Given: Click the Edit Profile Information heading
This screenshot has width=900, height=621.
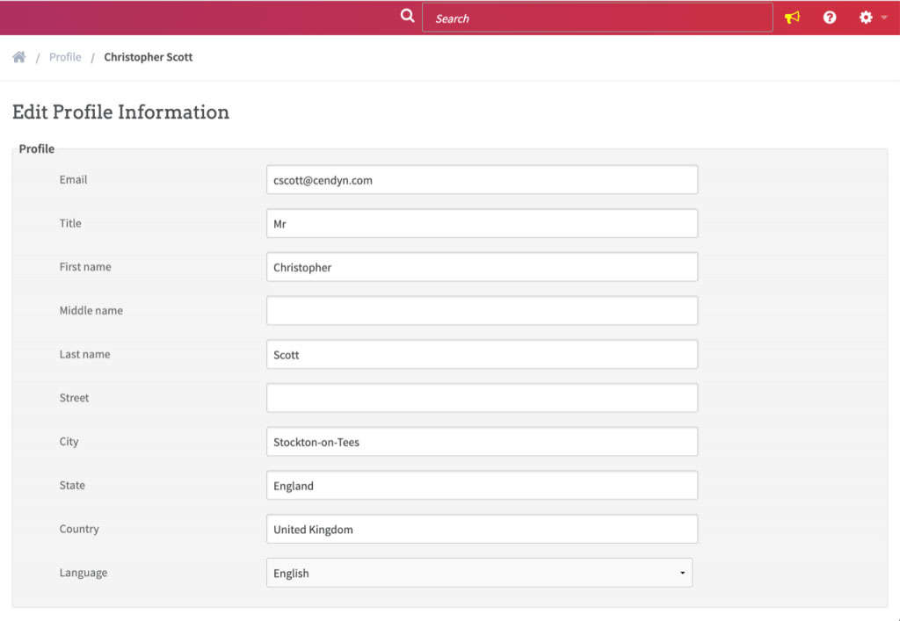Looking at the screenshot, I should point(120,112).
